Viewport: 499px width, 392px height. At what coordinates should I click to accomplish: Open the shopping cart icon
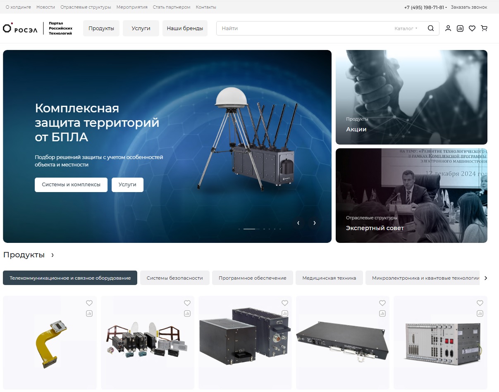coord(484,29)
